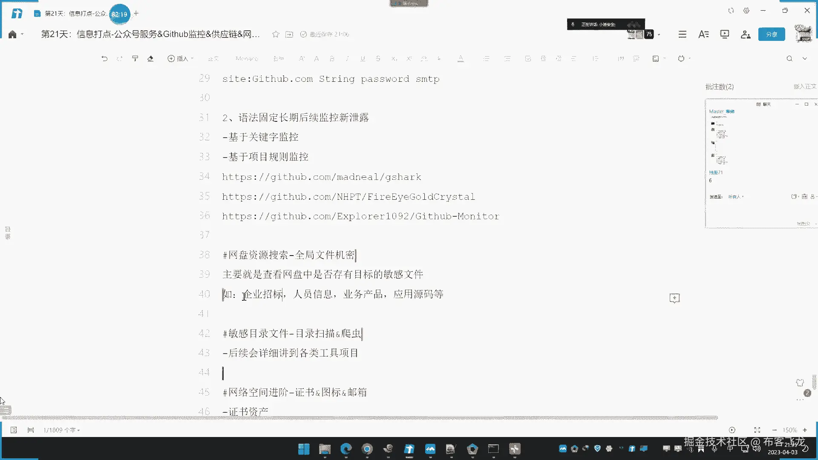The height and width of the screenshot is (460, 818).
Task: Start presentation mode from header
Action: pyautogui.click(x=724, y=34)
